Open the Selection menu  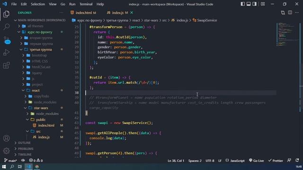[x=38, y=4]
